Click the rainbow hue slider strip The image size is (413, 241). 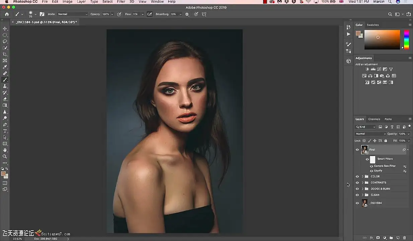(x=406, y=39)
